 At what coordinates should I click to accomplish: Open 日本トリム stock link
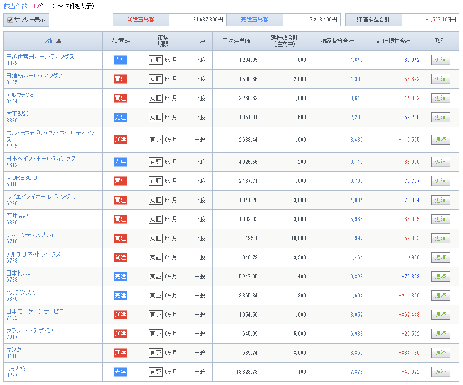18,273
